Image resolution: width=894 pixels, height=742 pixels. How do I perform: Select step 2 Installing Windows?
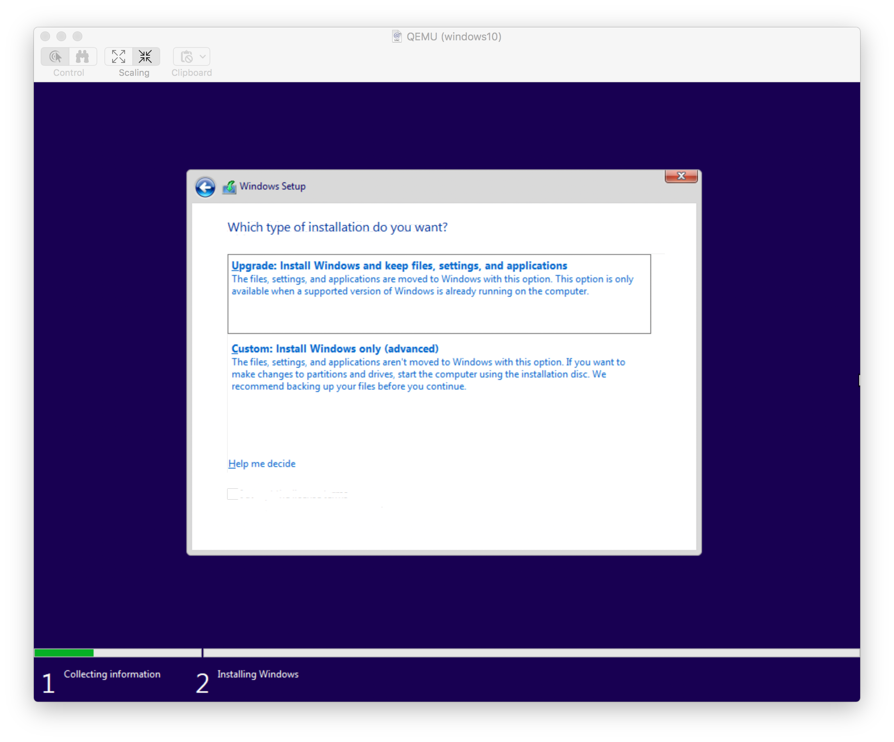[x=257, y=674]
